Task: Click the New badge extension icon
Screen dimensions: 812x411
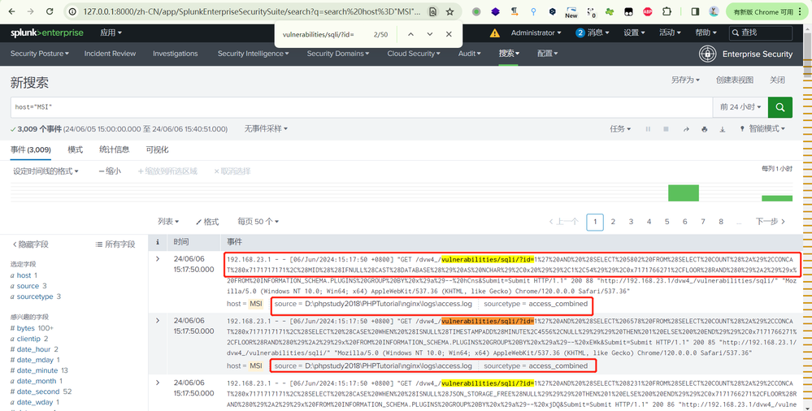Action: click(x=571, y=12)
